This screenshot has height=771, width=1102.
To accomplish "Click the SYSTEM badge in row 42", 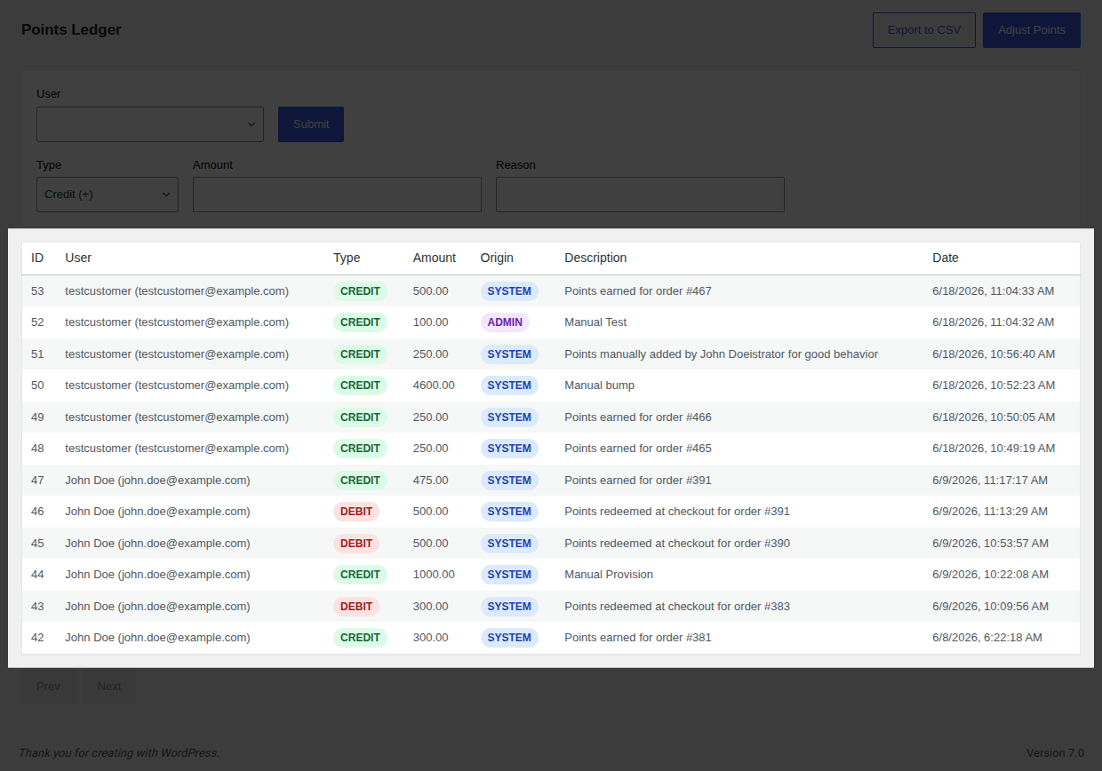I will pyautogui.click(x=509, y=638).
